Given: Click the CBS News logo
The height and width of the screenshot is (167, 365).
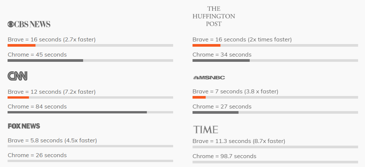Looking at the screenshot, I should (x=29, y=24).
